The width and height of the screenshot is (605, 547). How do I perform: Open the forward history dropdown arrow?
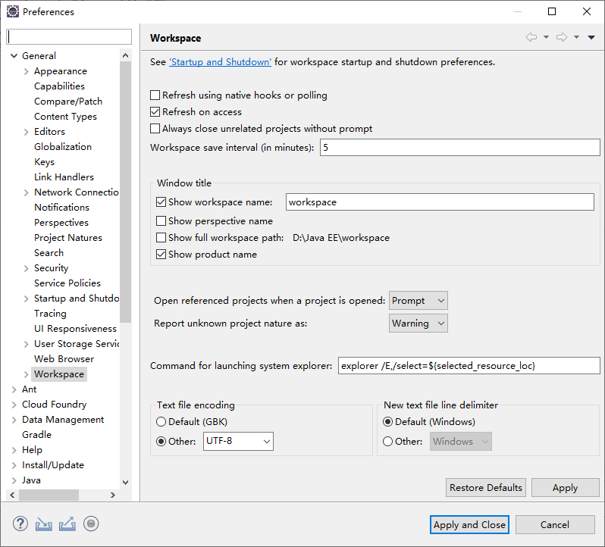[576, 37]
